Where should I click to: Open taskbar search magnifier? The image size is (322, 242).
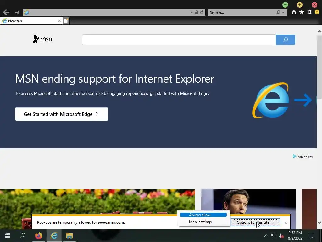(23, 236)
